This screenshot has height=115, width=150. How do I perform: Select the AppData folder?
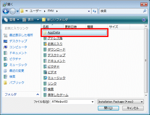click(75, 33)
